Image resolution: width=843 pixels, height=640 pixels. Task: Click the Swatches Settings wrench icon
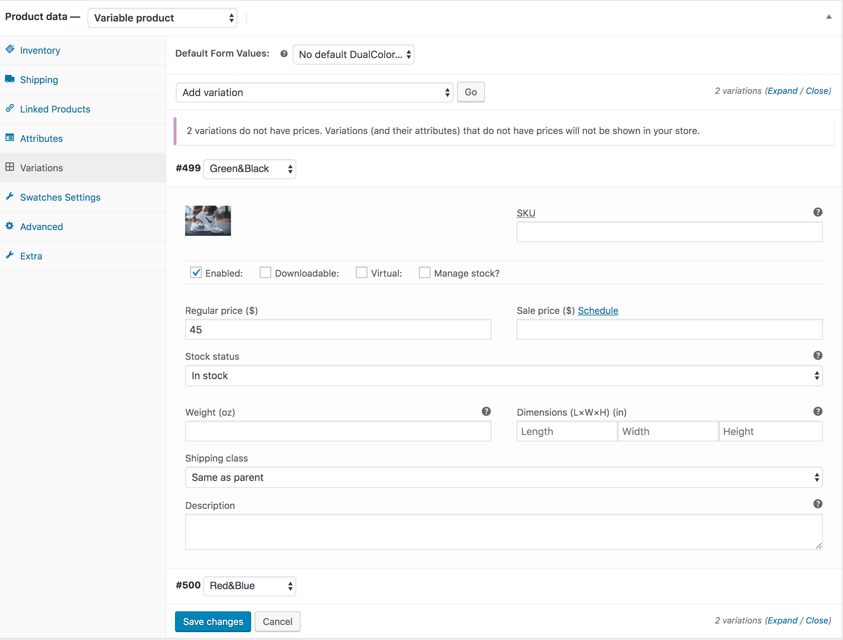(x=10, y=197)
